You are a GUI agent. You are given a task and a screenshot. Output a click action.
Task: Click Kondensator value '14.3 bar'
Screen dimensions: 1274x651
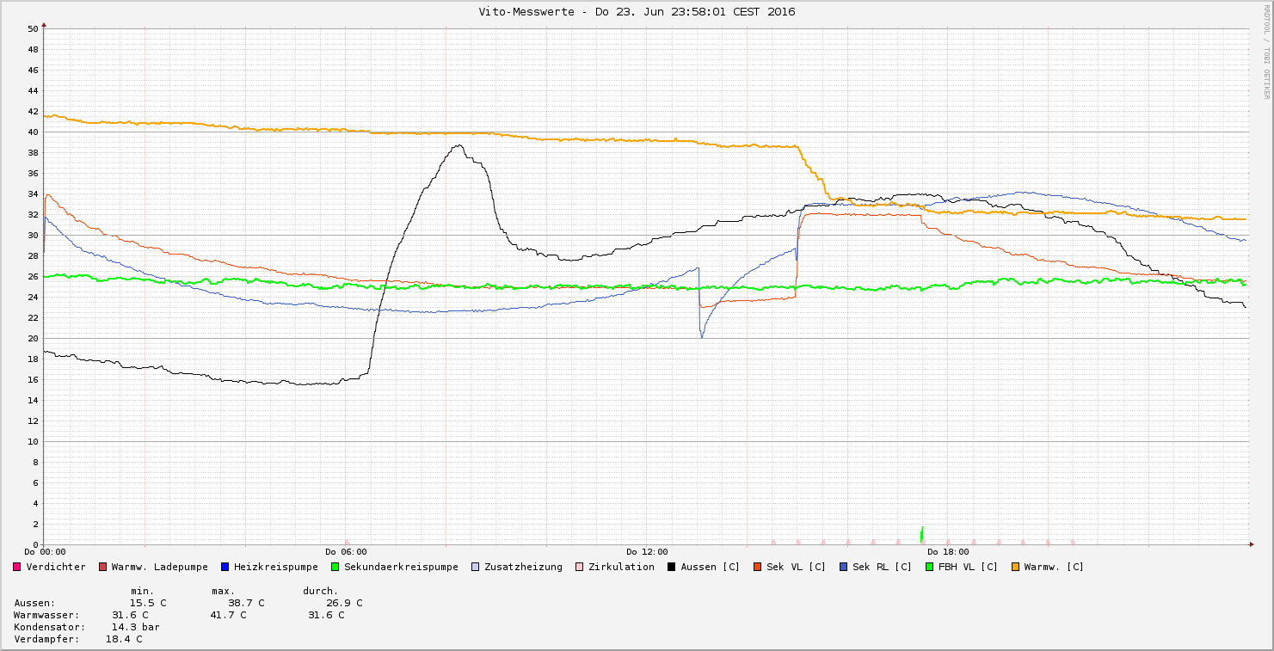[136, 627]
